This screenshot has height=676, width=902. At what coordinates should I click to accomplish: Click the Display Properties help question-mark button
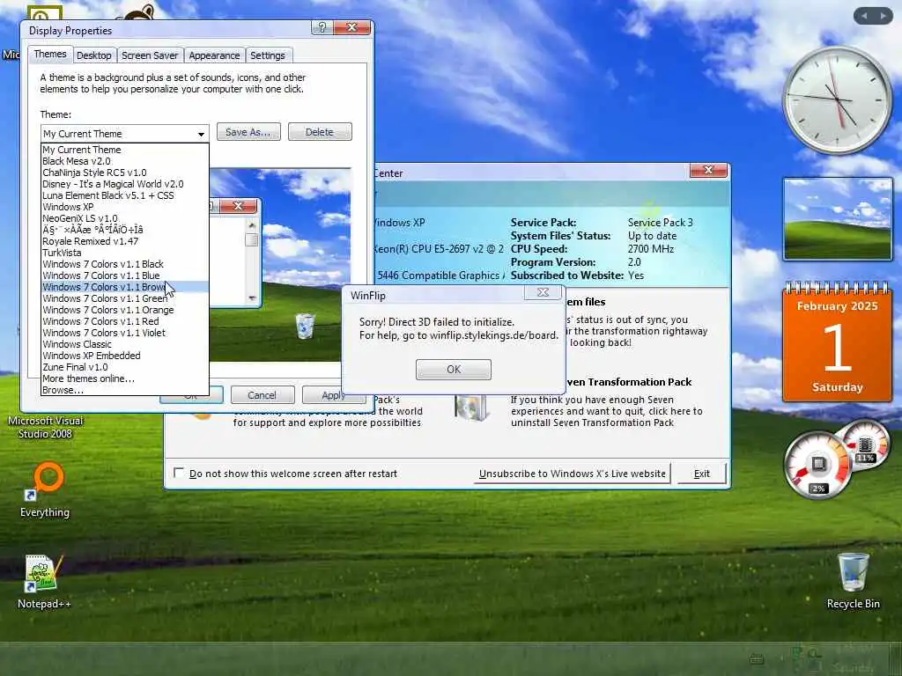click(x=322, y=27)
